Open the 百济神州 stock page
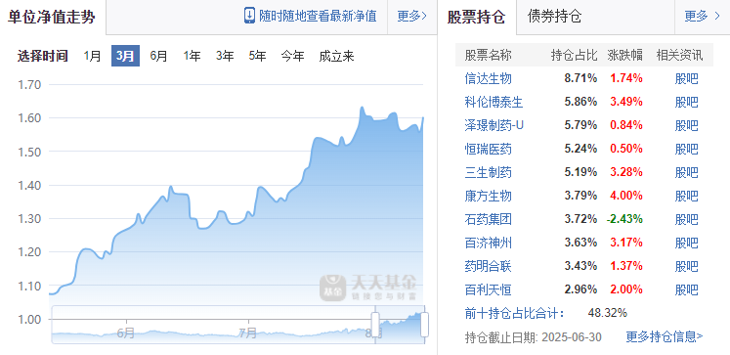 488,243
